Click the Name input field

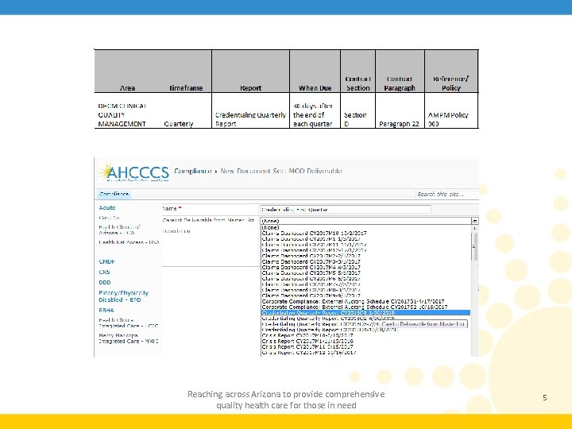[x=345, y=210]
